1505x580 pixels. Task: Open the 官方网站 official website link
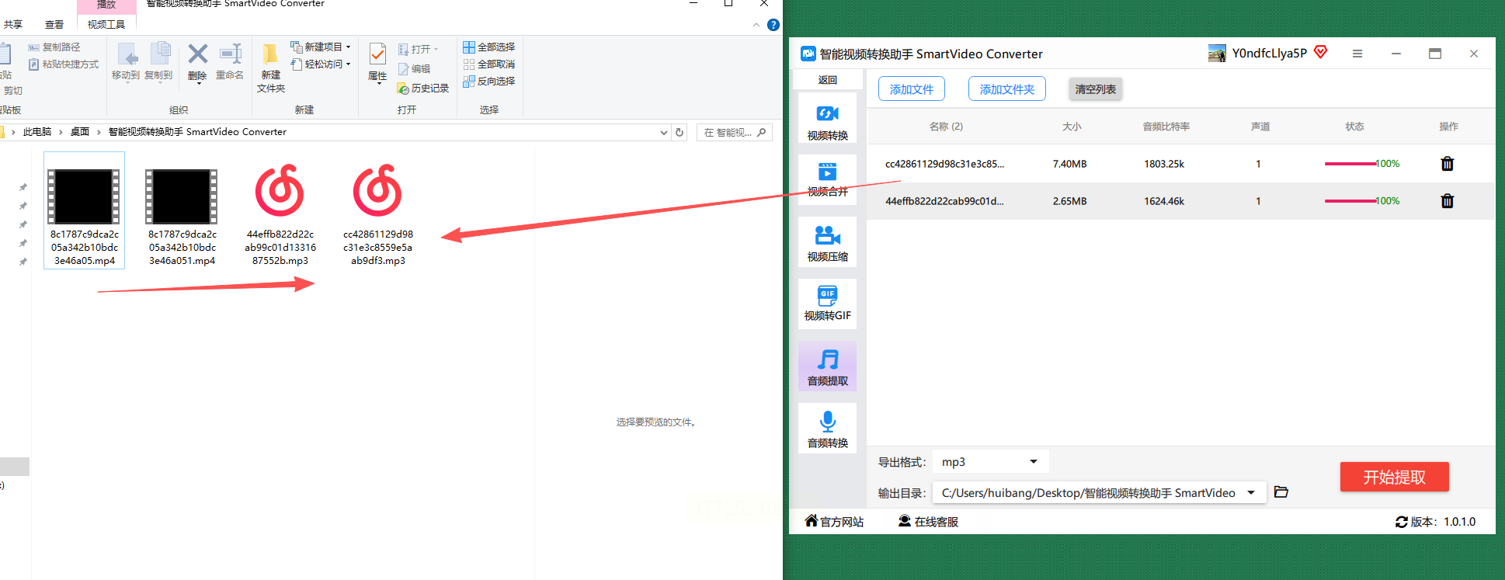835,522
